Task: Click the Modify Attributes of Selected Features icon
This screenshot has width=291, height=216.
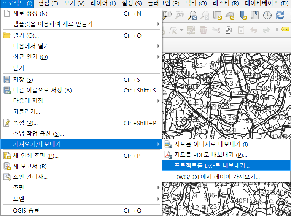Action: pyautogui.click(x=191, y=30)
